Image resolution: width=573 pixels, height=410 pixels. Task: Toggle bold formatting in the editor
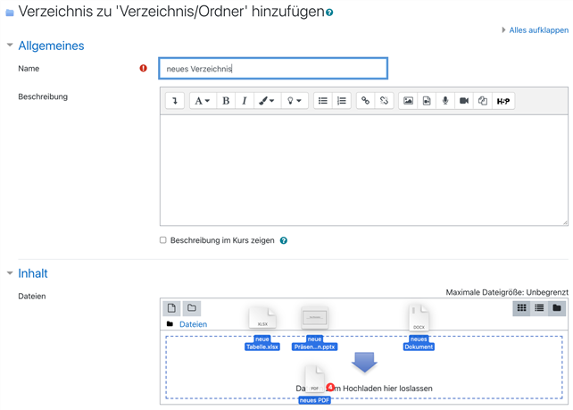226,101
